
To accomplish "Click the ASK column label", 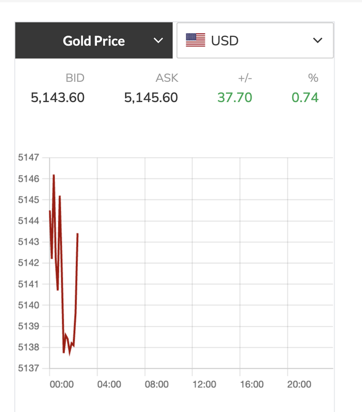I will point(166,78).
